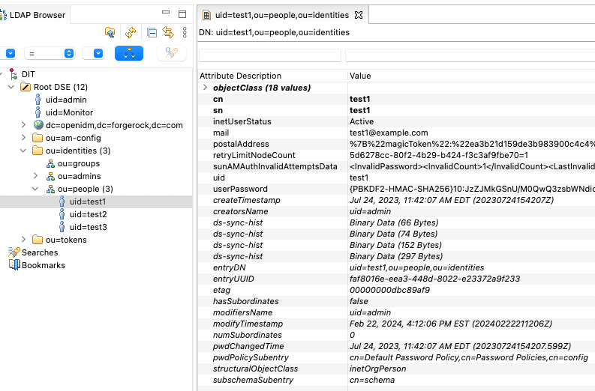Select ds-sync-hist Binary Data (297 Bytes)

tap(395, 256)
